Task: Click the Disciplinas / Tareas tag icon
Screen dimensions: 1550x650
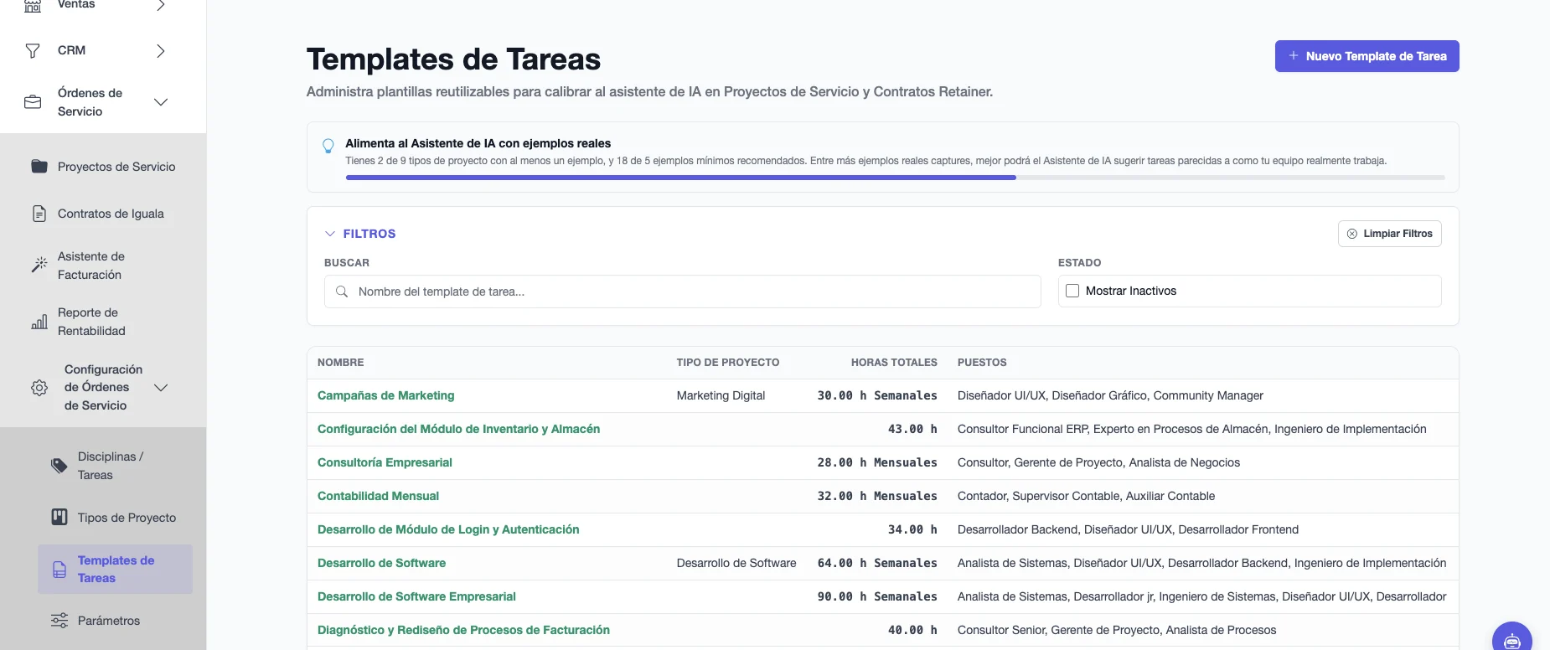Action: [x=59, y=466]
